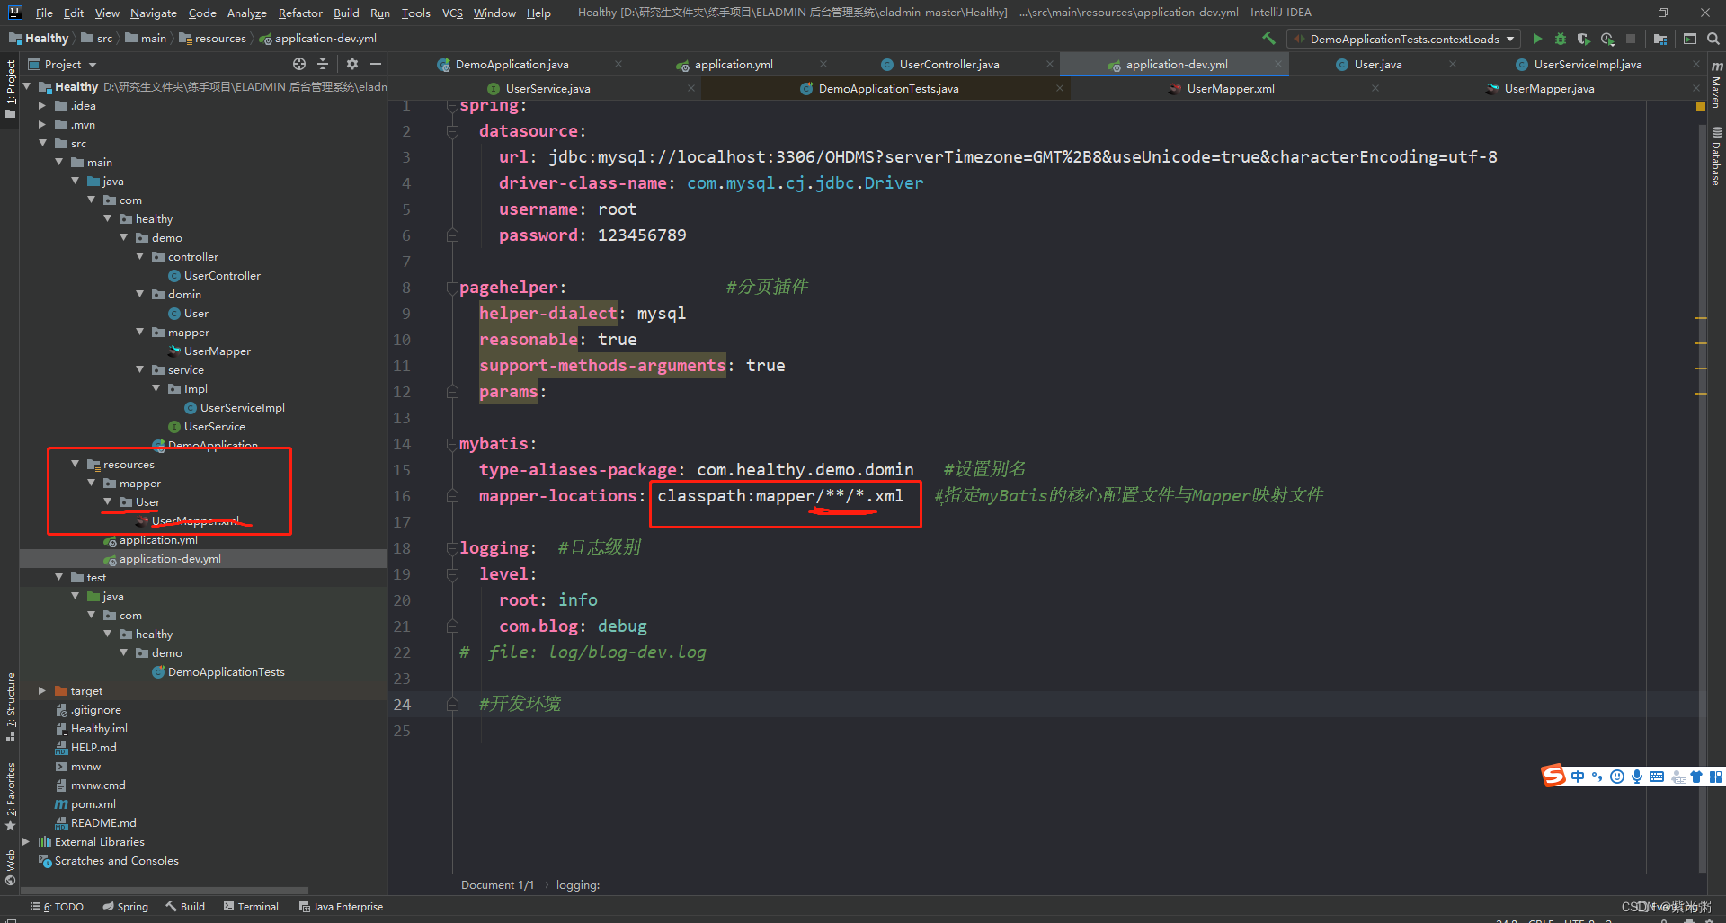The width and height of the screenshot is (1726, 923).
Task: Open Project panel settings gear
Action: 352,64
